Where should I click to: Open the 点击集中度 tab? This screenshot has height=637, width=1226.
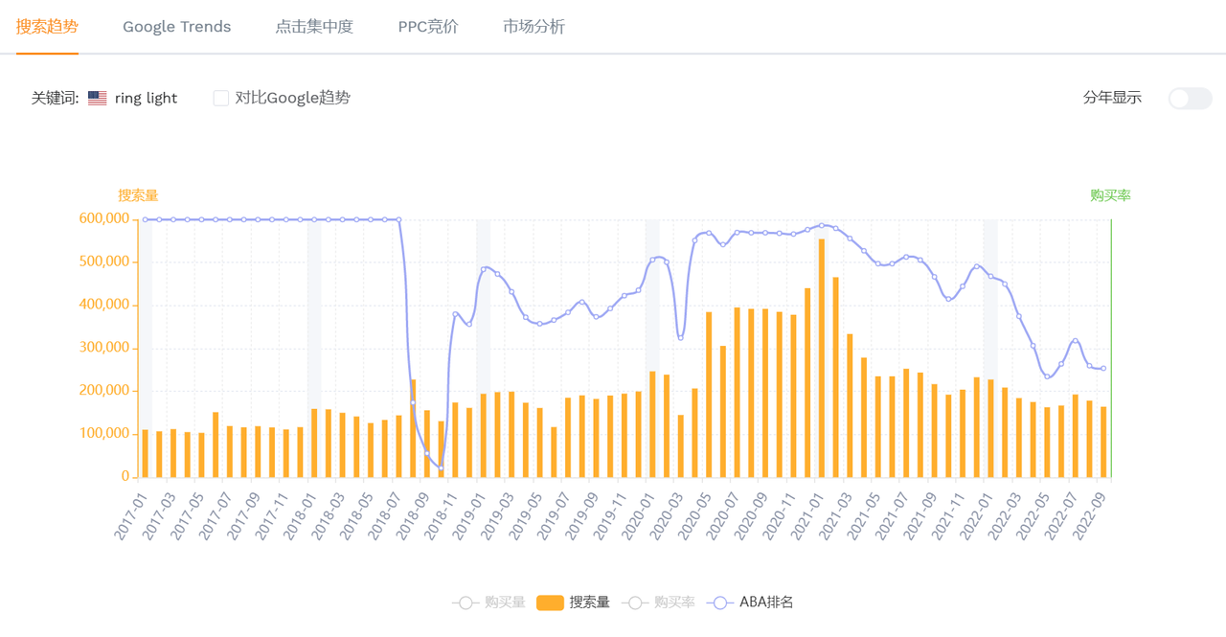(314, 27)
